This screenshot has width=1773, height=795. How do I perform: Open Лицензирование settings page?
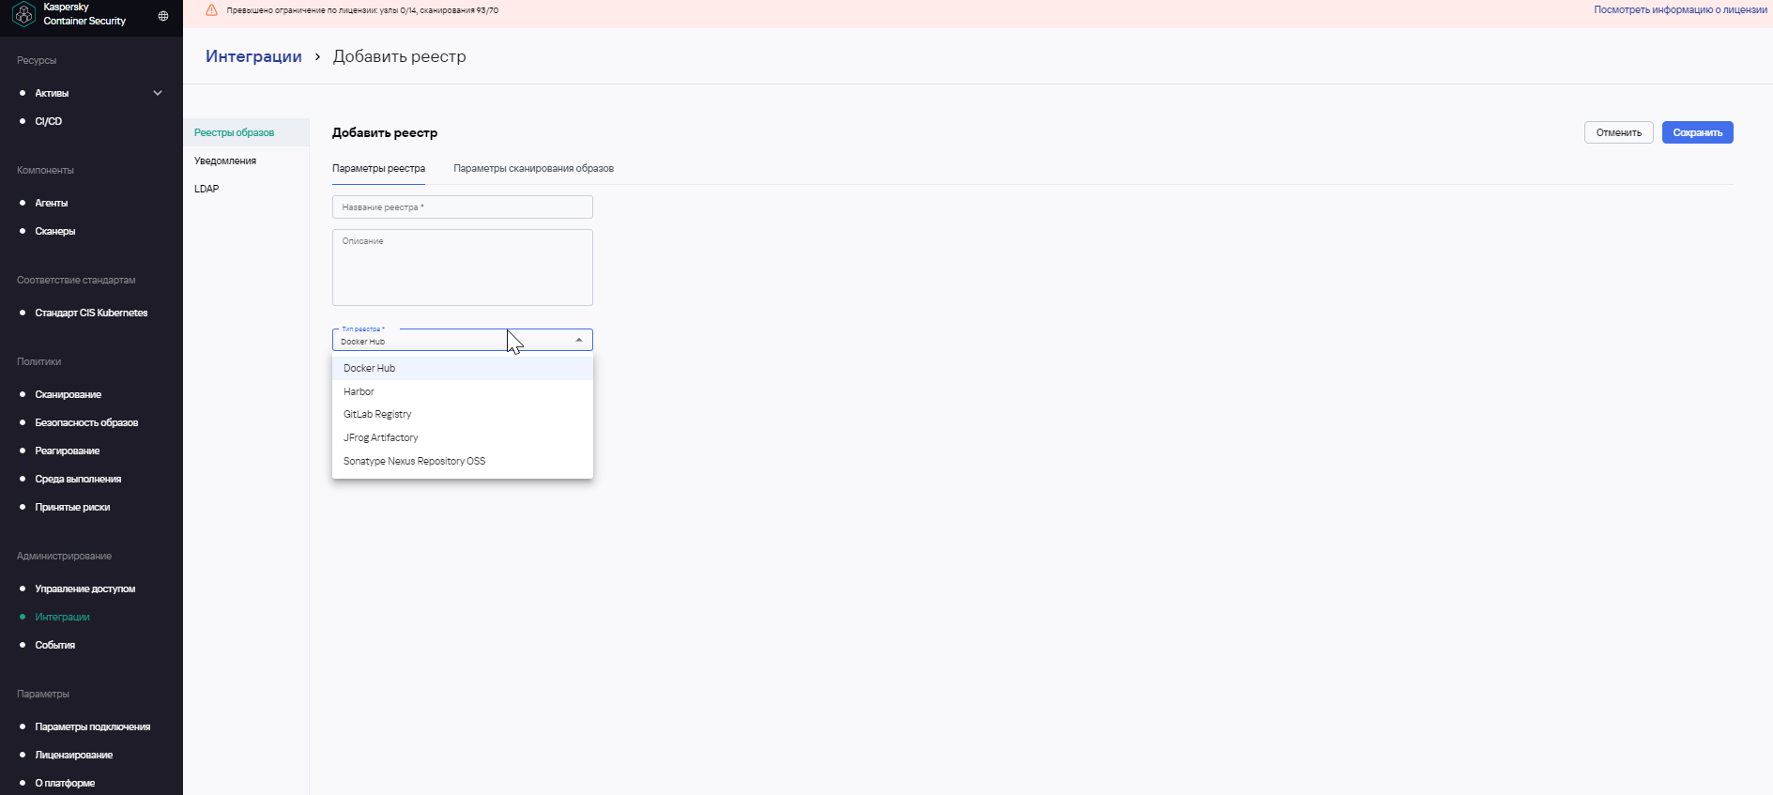click(74, 755)
